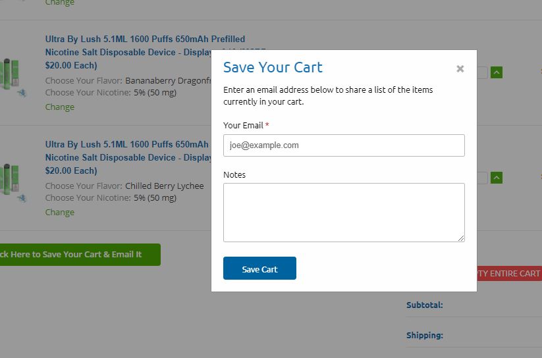Click Change link under Bananaberry Dragonfruit options
Screen dimensions: 542x358
pyautogui.click(x=60, y=107)
